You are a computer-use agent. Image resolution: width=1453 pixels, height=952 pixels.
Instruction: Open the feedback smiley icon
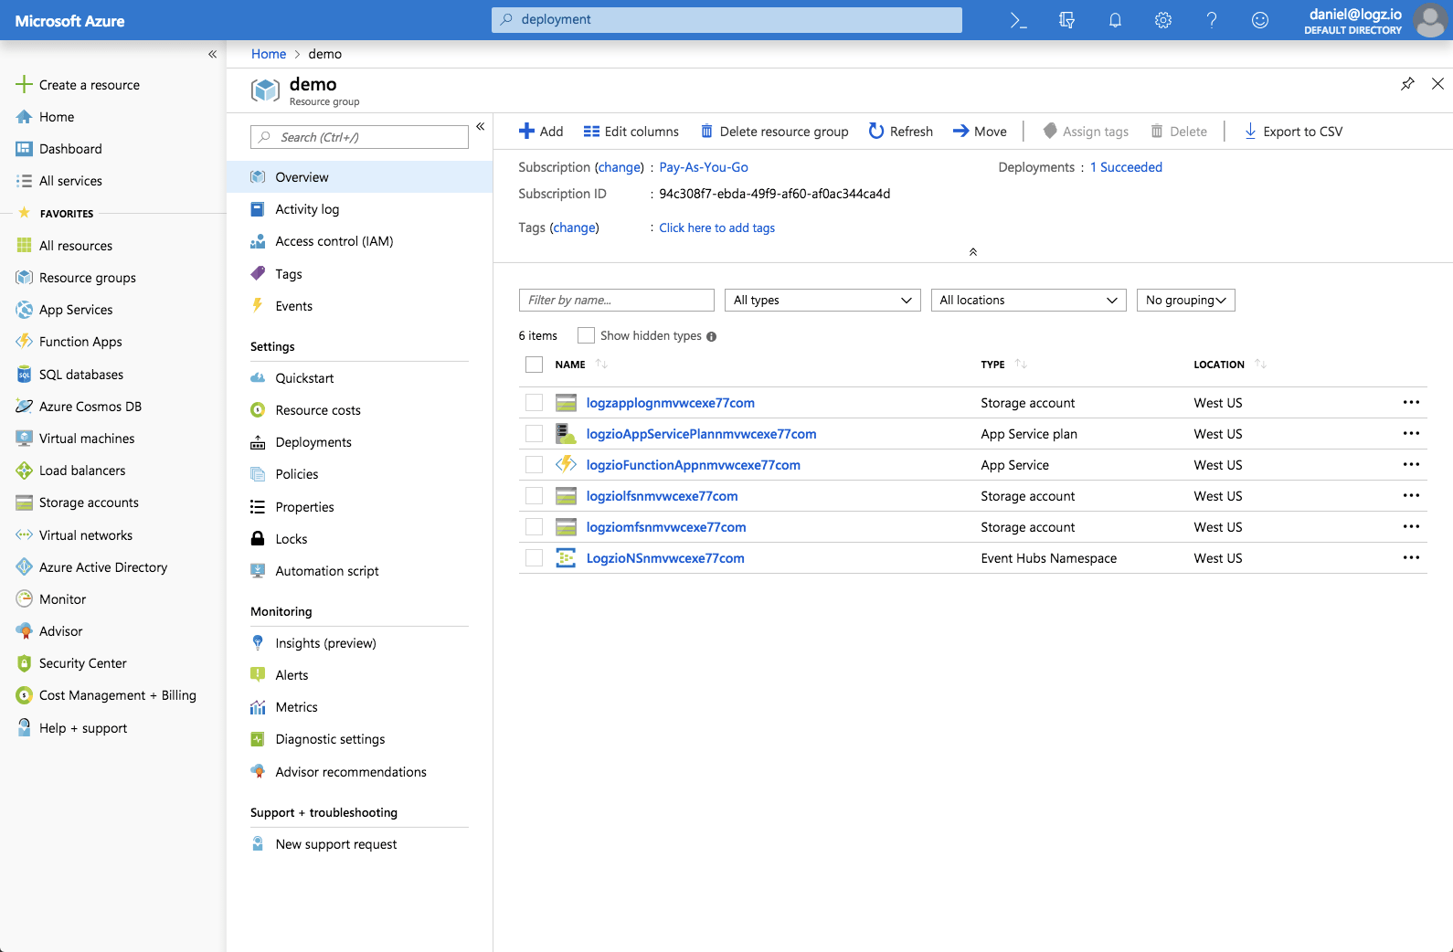coord(1260,20)
